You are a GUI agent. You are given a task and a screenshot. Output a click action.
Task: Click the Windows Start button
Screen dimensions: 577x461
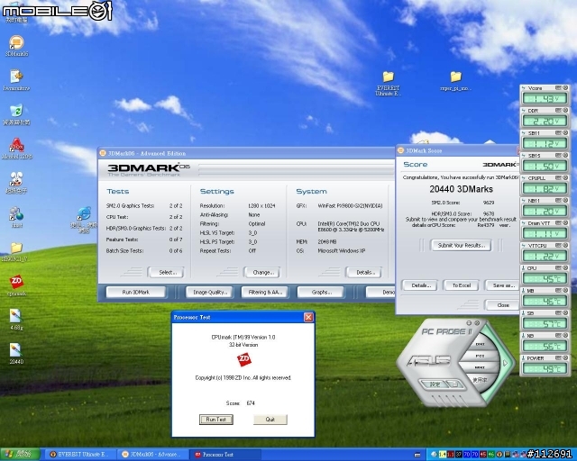click(20, 455)
